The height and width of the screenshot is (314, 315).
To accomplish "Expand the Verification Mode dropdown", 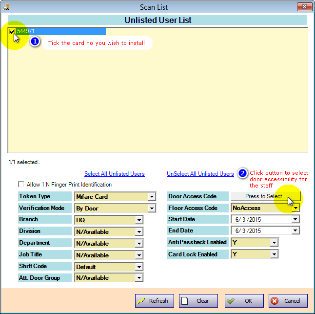I will point(152,209).
